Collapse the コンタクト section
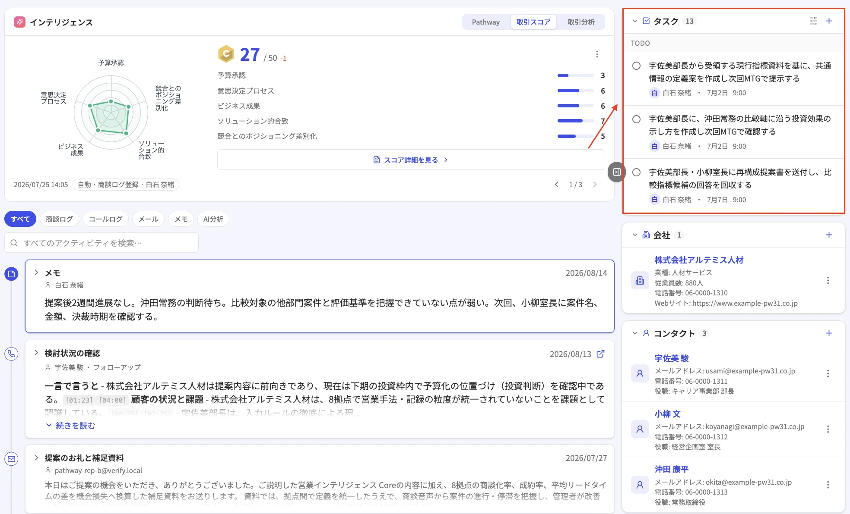 [634, 333]
